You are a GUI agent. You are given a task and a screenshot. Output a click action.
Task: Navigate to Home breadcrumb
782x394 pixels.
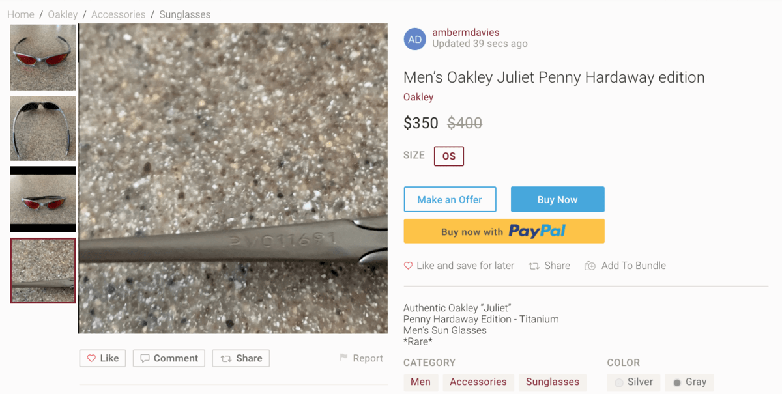[21, 14]
